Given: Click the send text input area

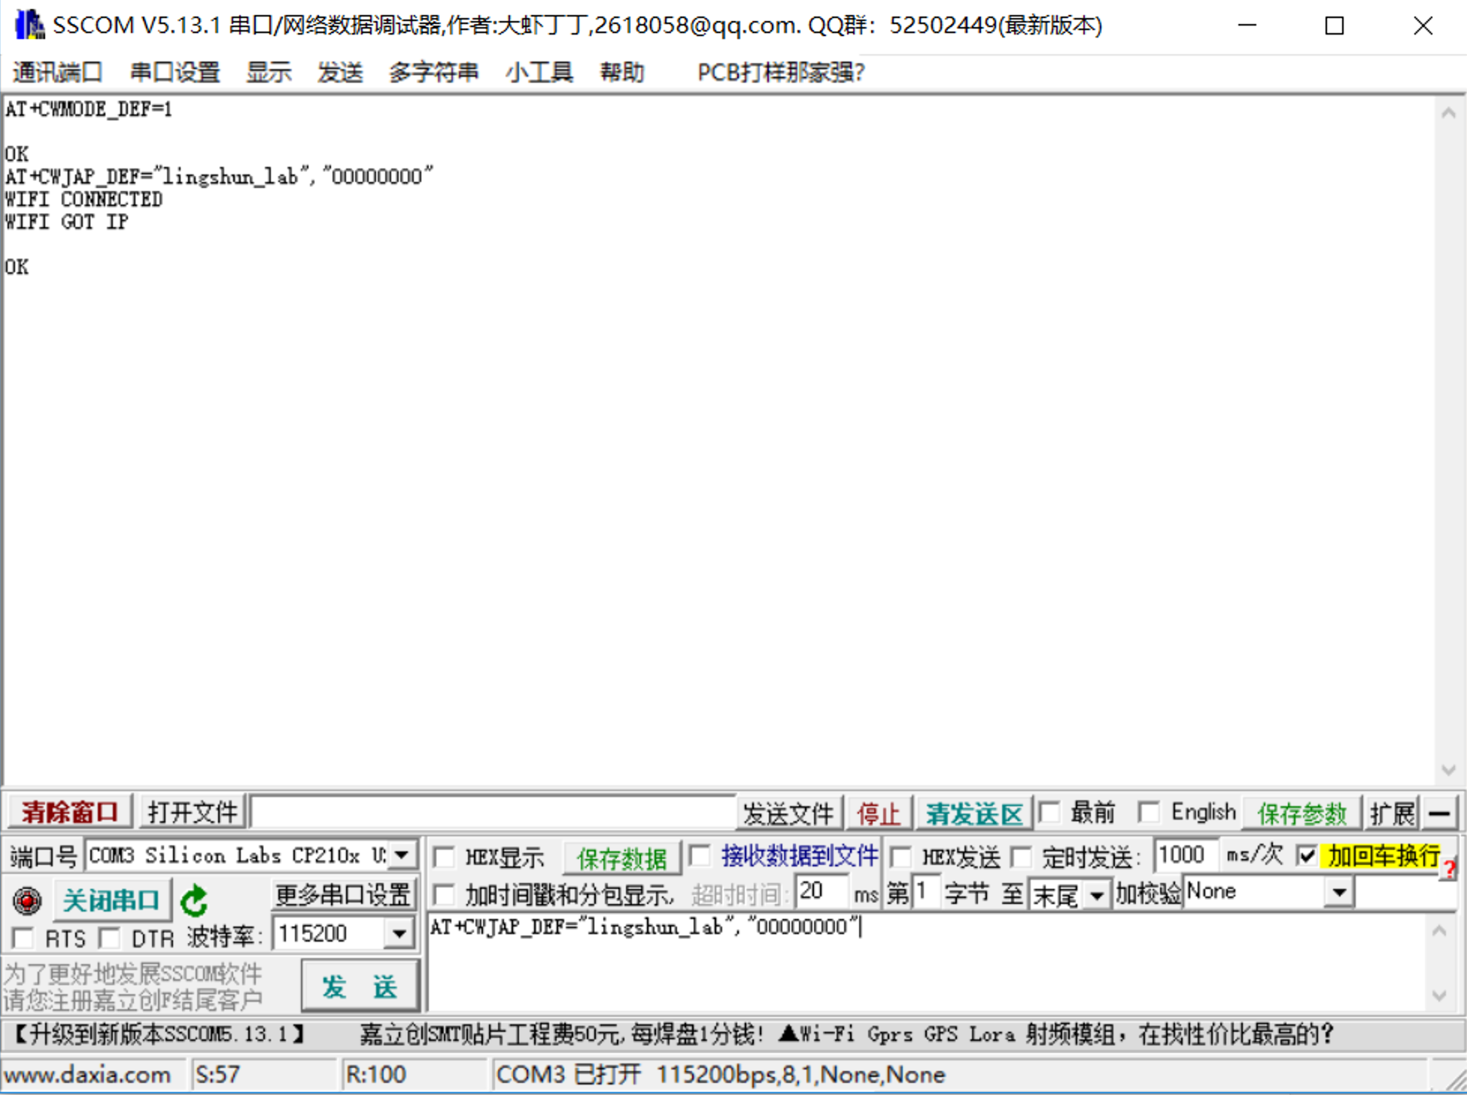Looking at the screenshot, I should pyautogui.click(x=903, y=966).
